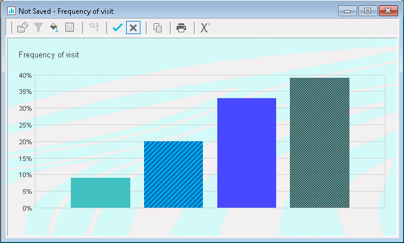Select the dark crosshatched fourth bar
Image resolution: width=404 pixels, height=243 pixels.
[x=319, y=143]
